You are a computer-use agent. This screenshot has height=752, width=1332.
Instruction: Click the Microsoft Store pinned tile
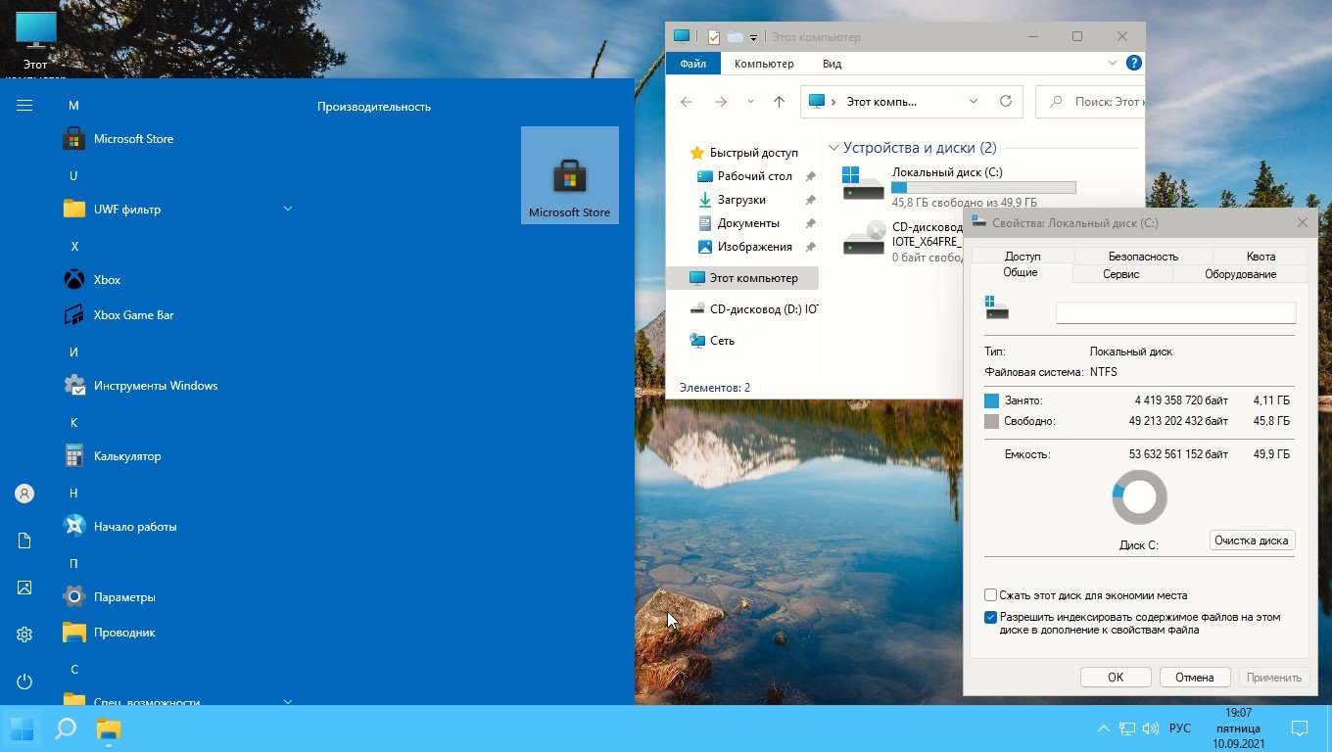(x=569, y=175)
